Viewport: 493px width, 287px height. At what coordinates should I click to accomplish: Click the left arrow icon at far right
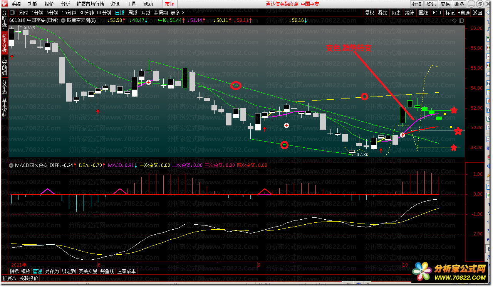488,13
